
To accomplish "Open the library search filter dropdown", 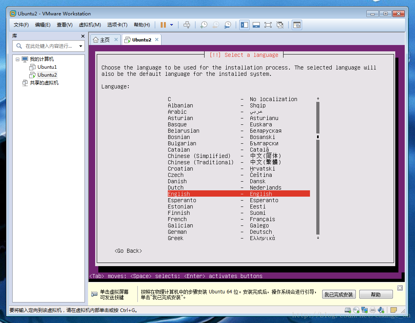I will pyautogui.click(x=81, y=46).
